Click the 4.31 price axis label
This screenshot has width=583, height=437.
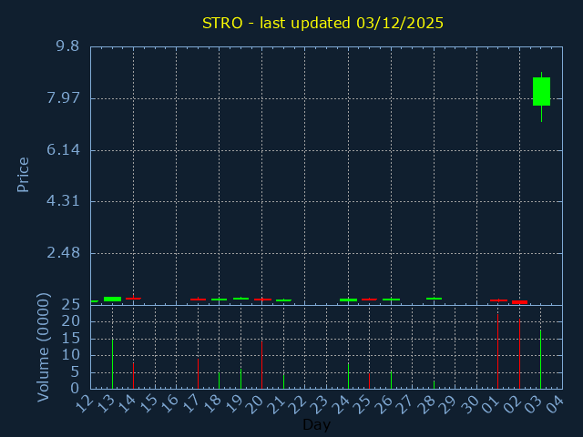coord(63,201)
